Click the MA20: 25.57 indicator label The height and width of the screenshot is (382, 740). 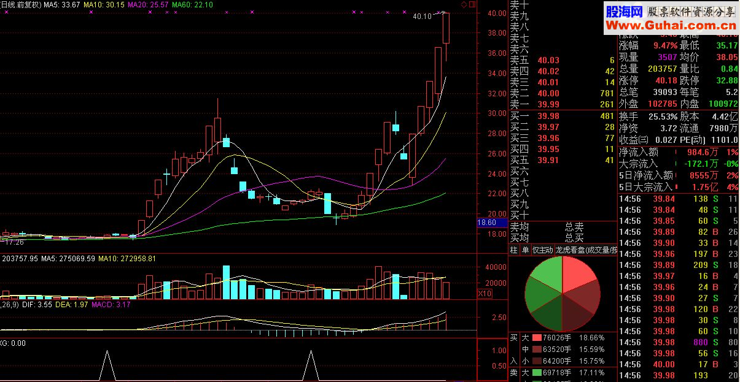[148, 5]
